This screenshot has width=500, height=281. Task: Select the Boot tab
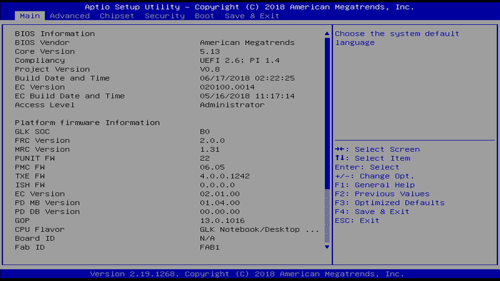tap(205, 16)
